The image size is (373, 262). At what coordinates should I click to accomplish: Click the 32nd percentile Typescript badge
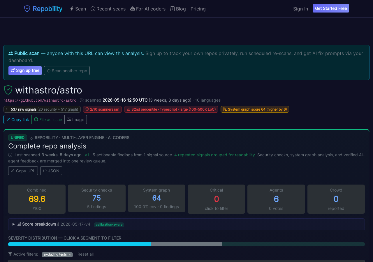point(171,109)
